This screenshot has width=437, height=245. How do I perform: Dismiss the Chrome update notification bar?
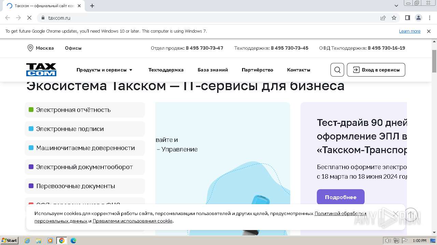click(429, 31)
